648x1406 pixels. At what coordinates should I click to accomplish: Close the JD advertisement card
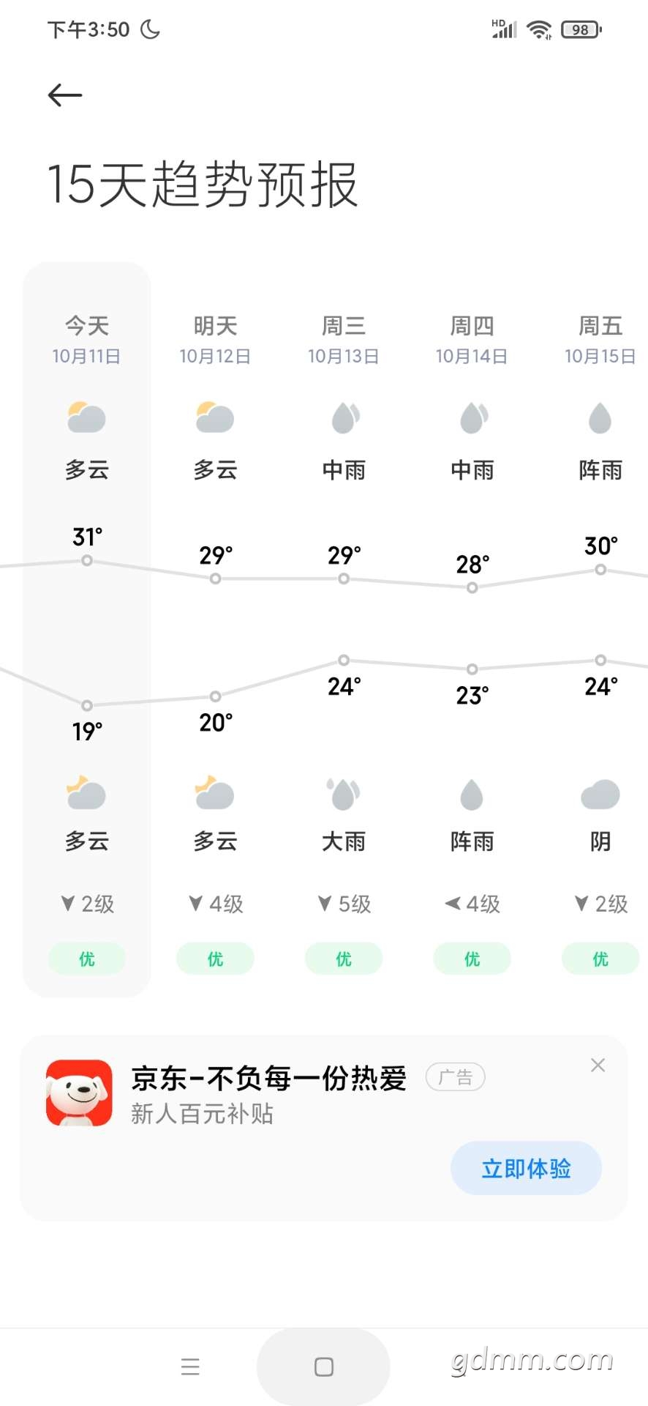coord(598,1065)
